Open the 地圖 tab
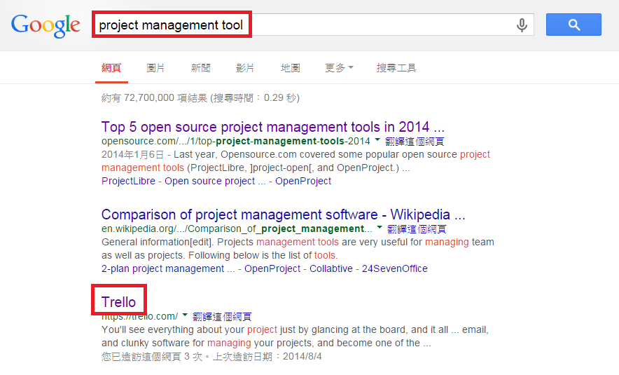This screenshot has width=619, height=375. (x=290, y=68)
